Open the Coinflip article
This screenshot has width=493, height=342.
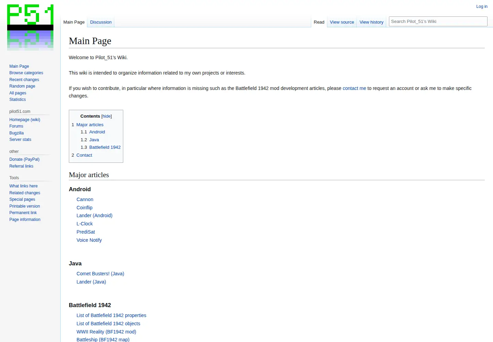click(85, 208)
